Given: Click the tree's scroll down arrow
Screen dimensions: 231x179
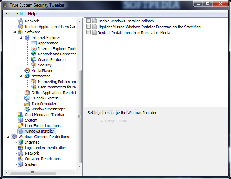Looking at the screenshot, I should (79, 167).
